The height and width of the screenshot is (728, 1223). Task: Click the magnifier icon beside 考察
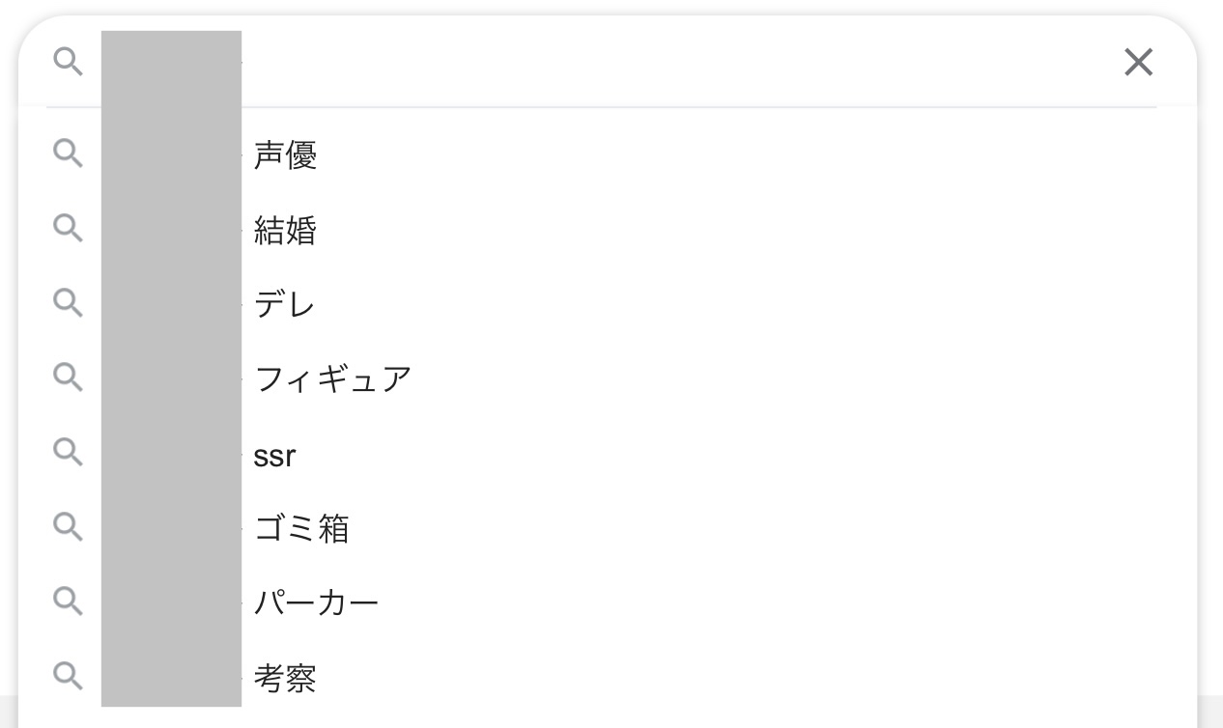click(x=68, y=676)
